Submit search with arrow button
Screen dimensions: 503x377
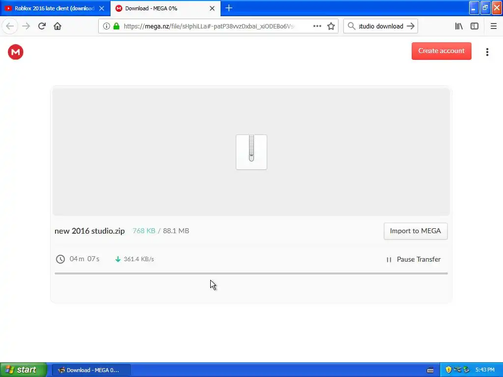coord(411,27)
